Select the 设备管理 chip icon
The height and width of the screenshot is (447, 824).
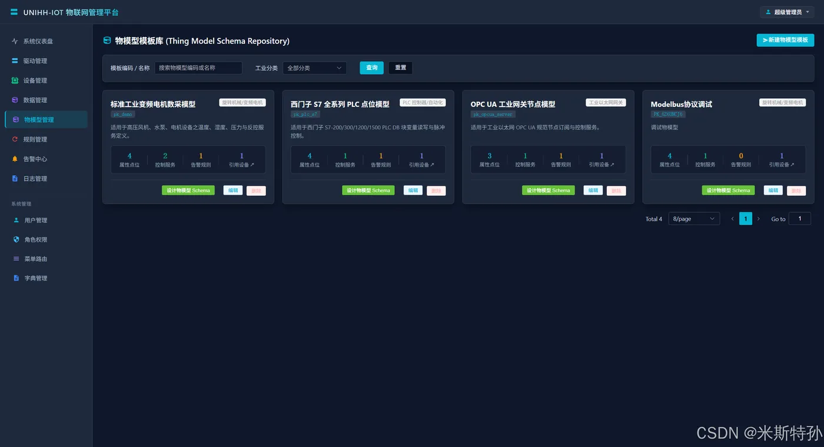15,81
